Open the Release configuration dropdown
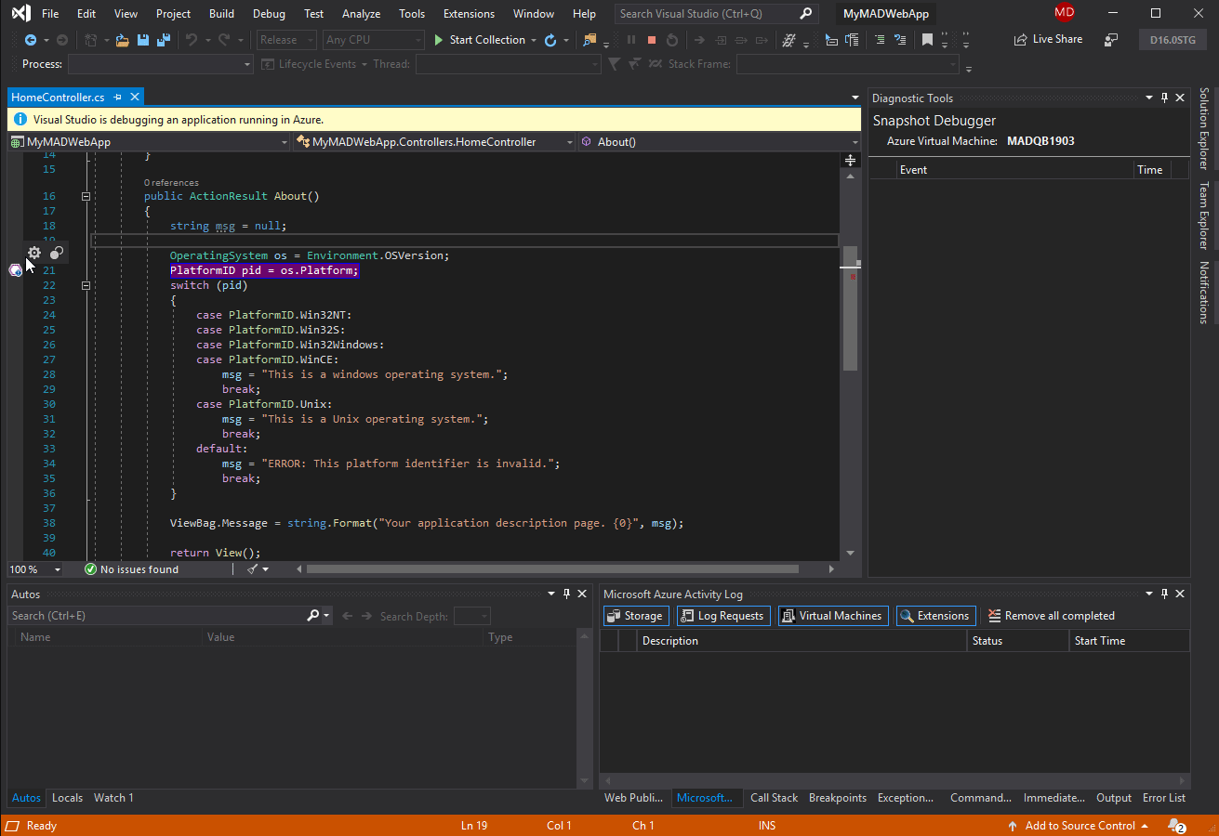Image resolution: width=1219 pixels, height=836 pixels. pyautogui.click(x=286, y=40)
